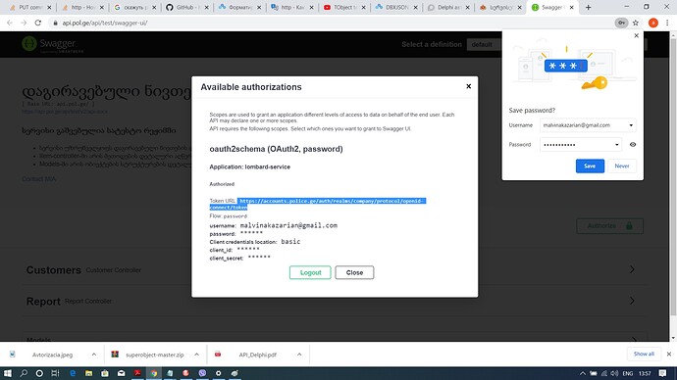Close the Available authorizations dialog X
Viewport: 677px width, 380px height.
(468, 86)
